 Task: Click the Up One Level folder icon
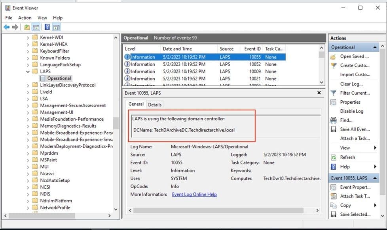(x=27, y=27)
